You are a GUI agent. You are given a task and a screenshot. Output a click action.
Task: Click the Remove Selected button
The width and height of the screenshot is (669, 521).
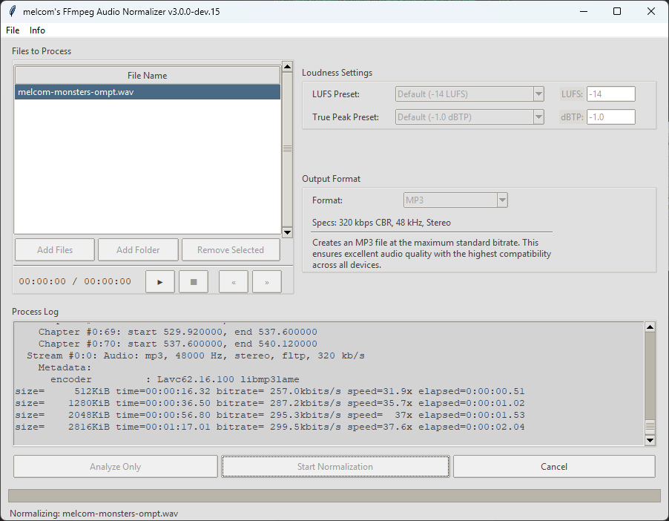(230, 250)
